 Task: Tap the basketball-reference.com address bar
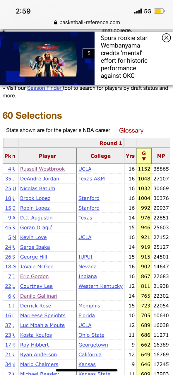pyautogui.click(x=87, y=23)
